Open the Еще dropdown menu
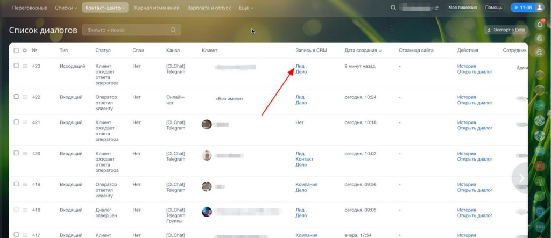 [x=244, y=8]
